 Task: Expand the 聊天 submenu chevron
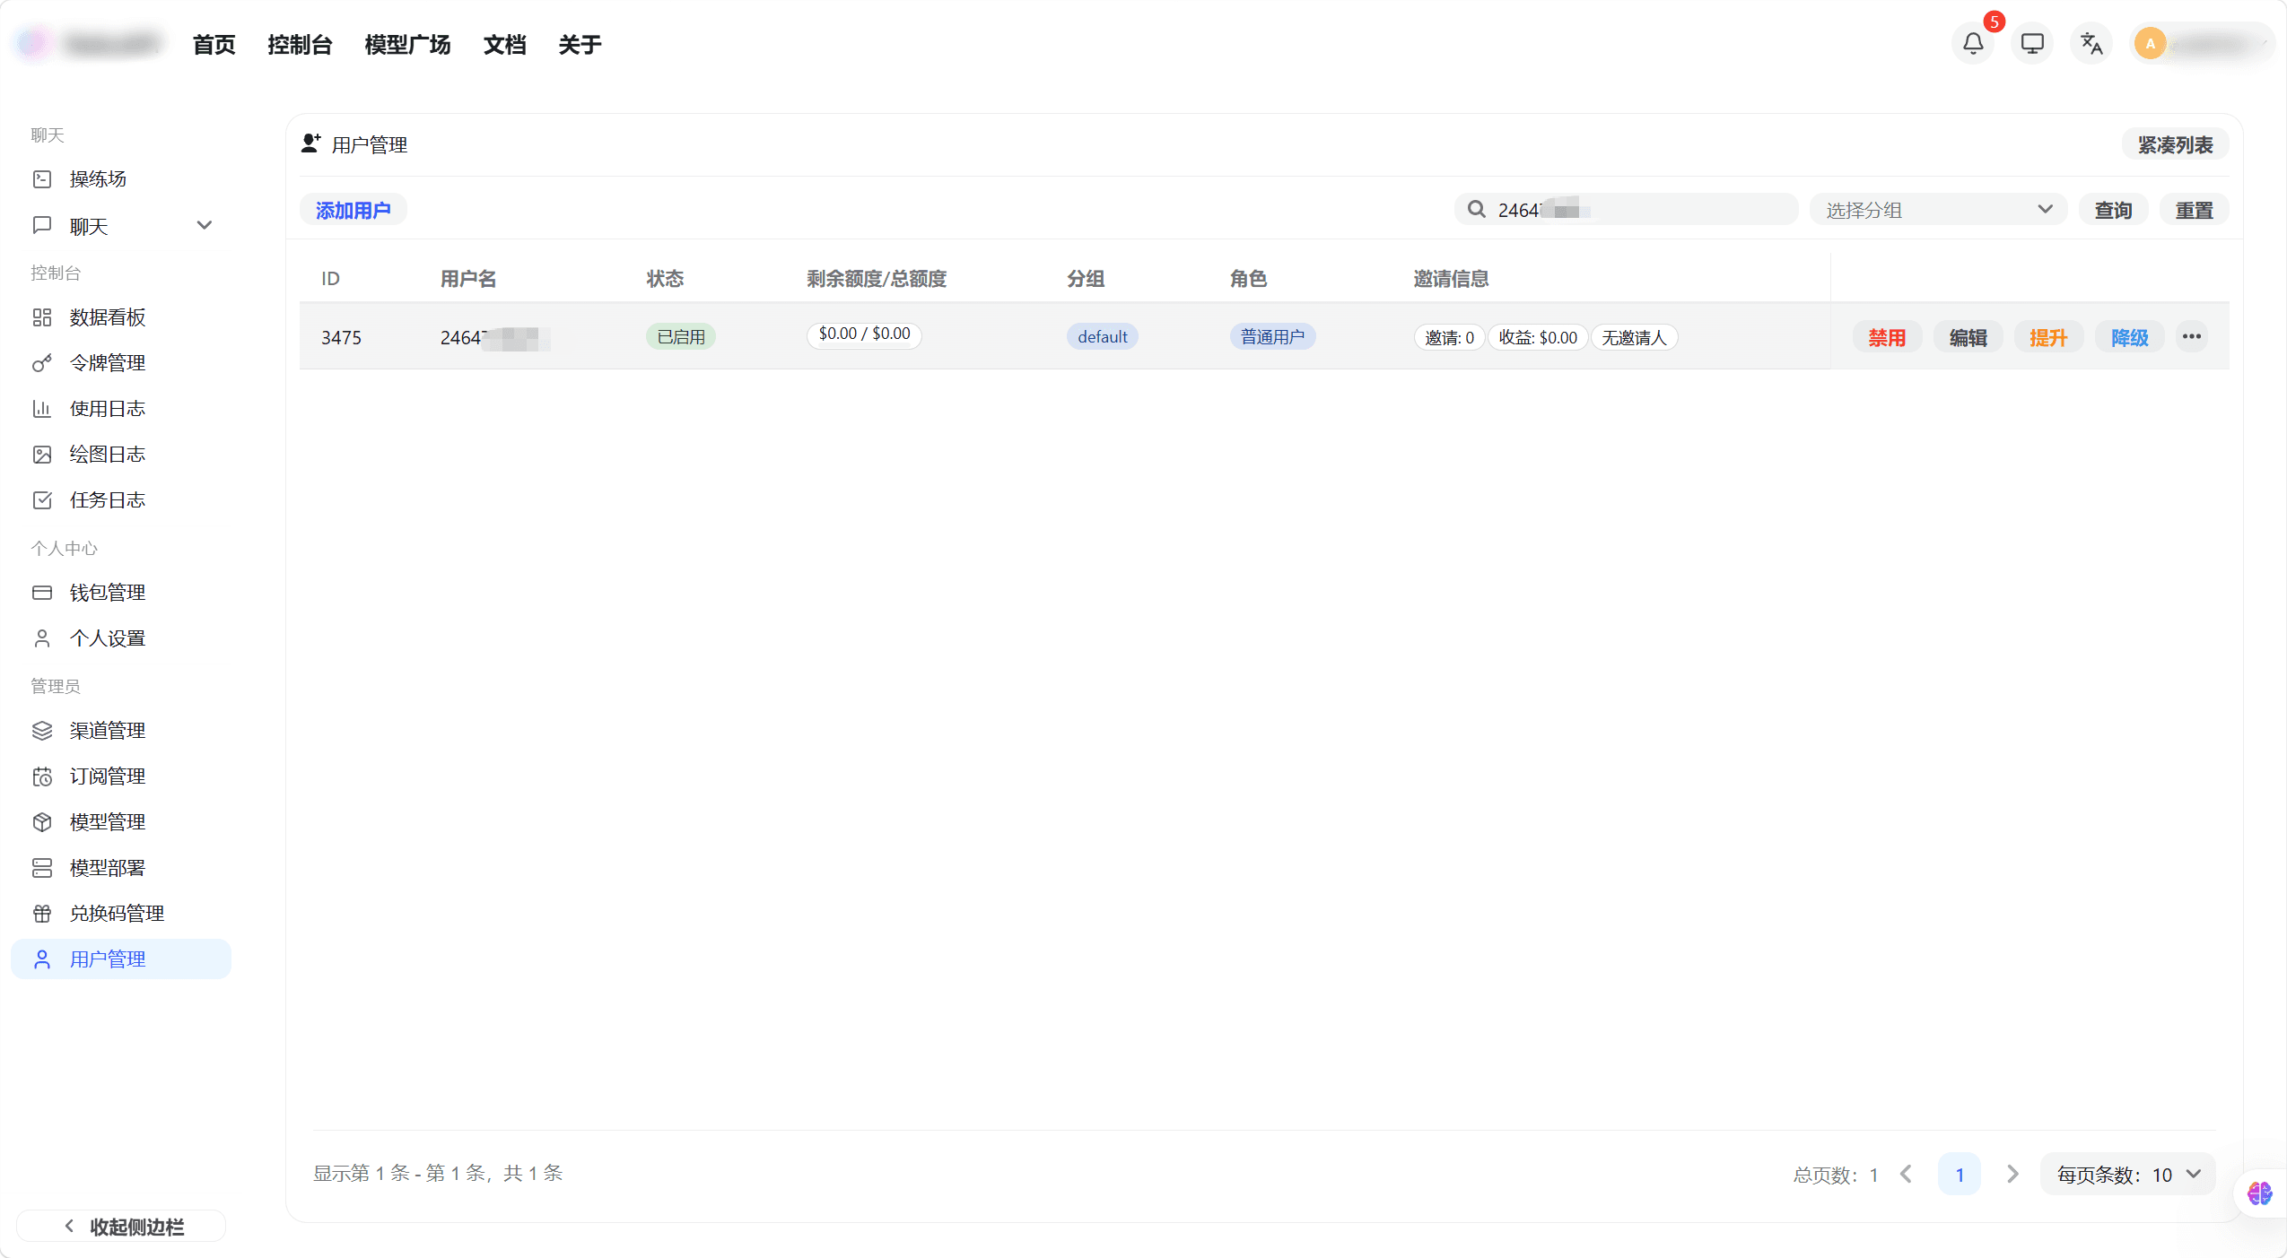(205, 225)
